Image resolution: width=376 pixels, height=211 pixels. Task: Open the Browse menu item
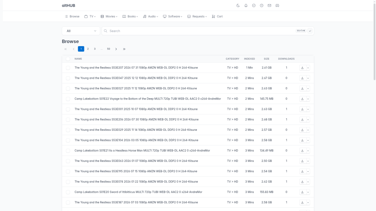(72, 16)
